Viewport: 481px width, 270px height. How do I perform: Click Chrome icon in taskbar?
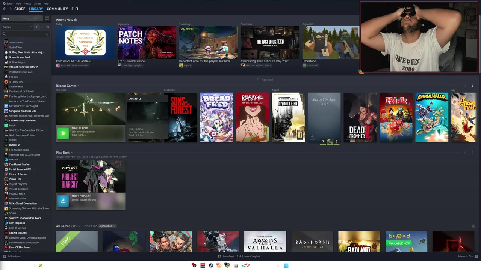[x=227, y=265]
